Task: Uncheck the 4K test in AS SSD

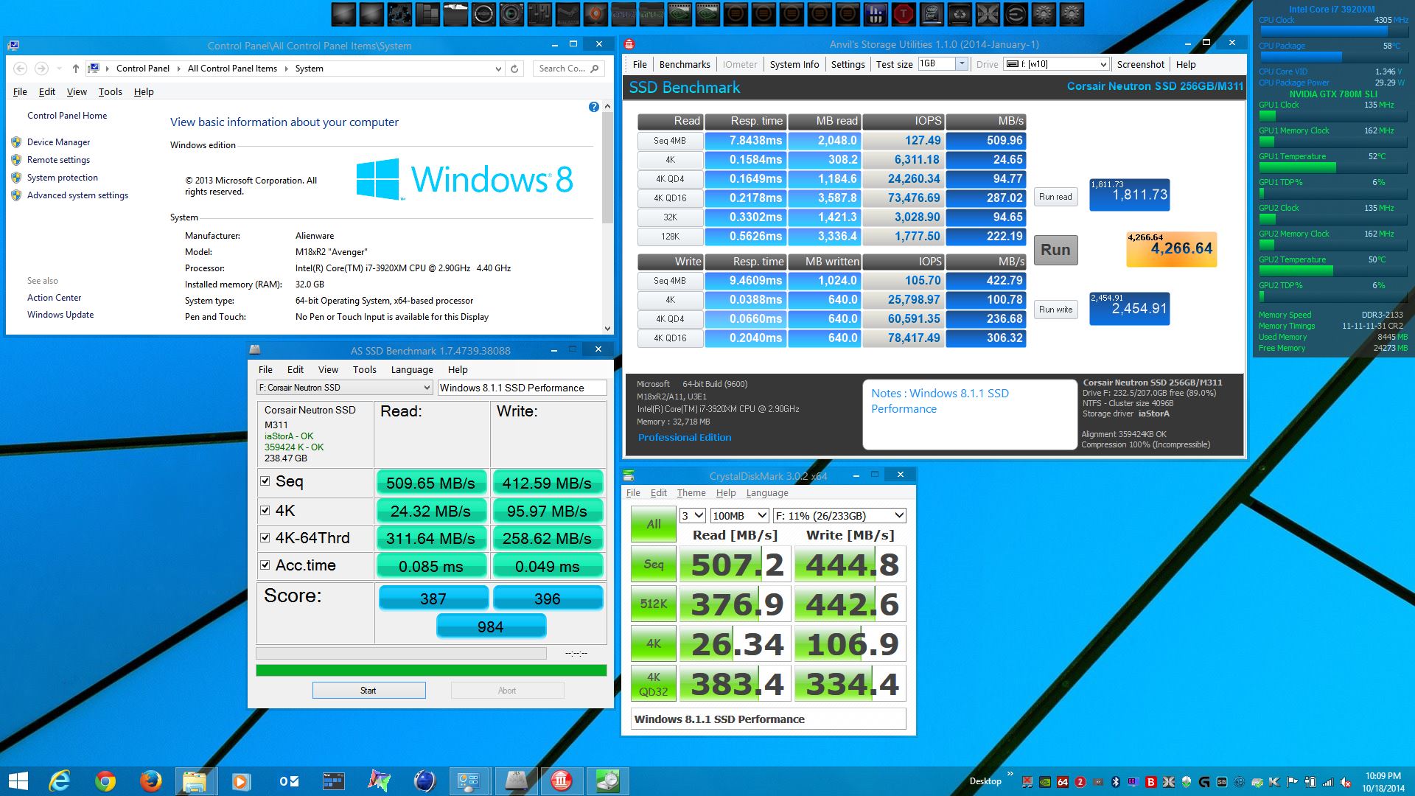Action: tap(265, 510)
